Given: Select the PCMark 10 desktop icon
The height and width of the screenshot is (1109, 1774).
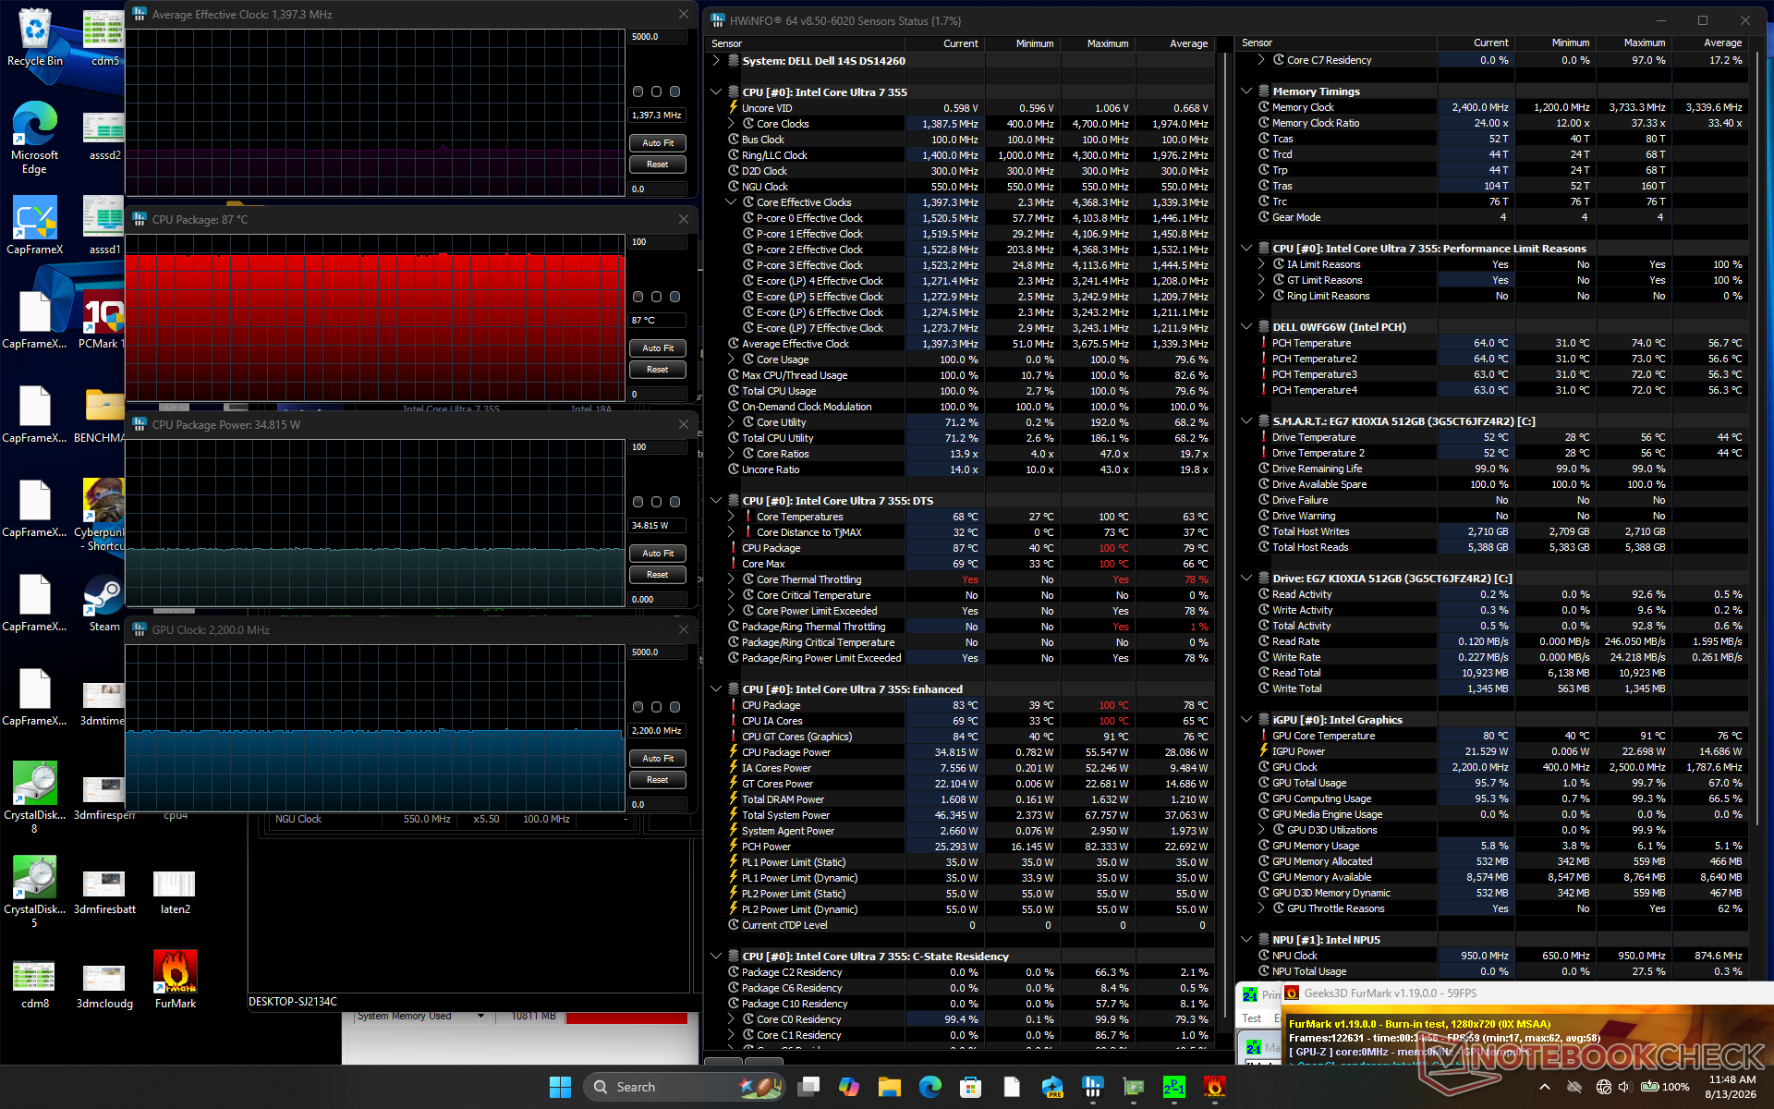Looking at the screenshot, I should (x=102, y=319).
